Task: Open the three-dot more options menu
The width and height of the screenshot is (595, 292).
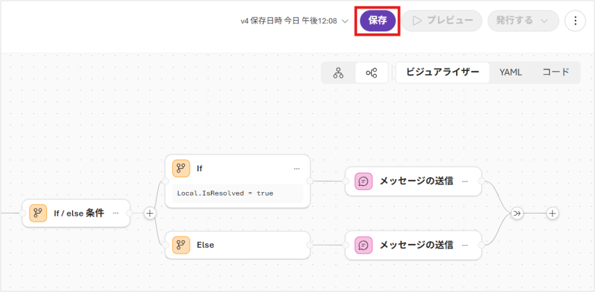Action: click(575, 21)
